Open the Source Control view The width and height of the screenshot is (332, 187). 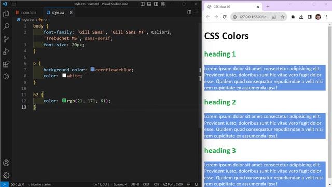6,39
